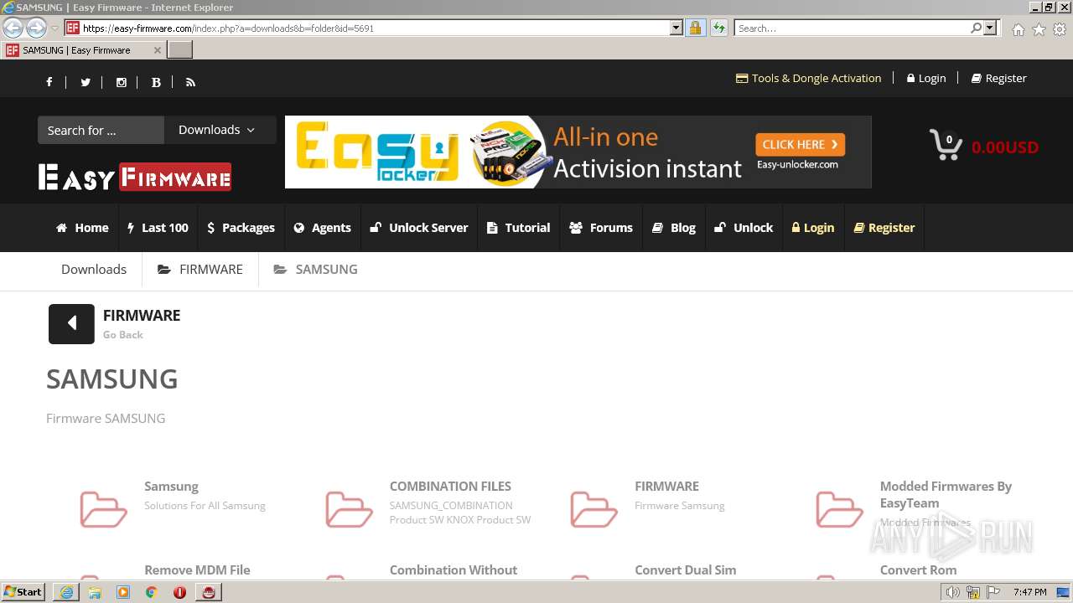Click the 'Search for ...' input field
The image size is (1073, 603).
pyautogui.click(x=101, y=130)
